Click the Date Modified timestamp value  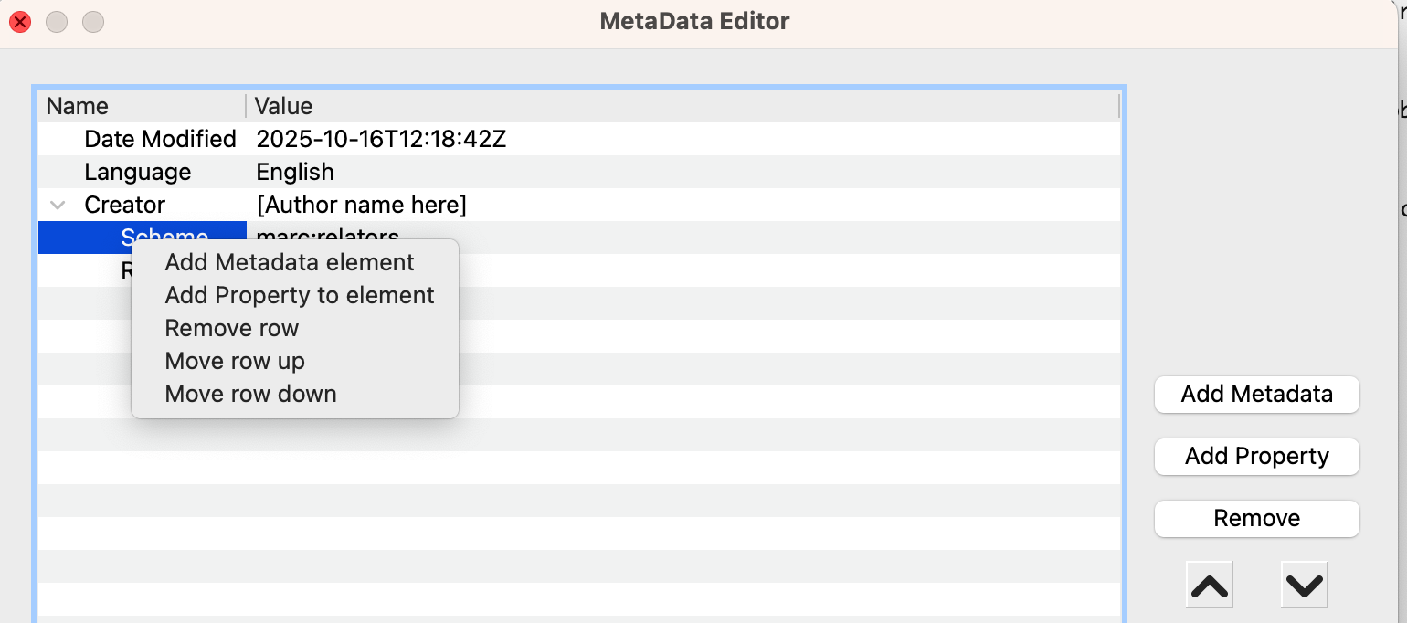click(x=381, y=139)
